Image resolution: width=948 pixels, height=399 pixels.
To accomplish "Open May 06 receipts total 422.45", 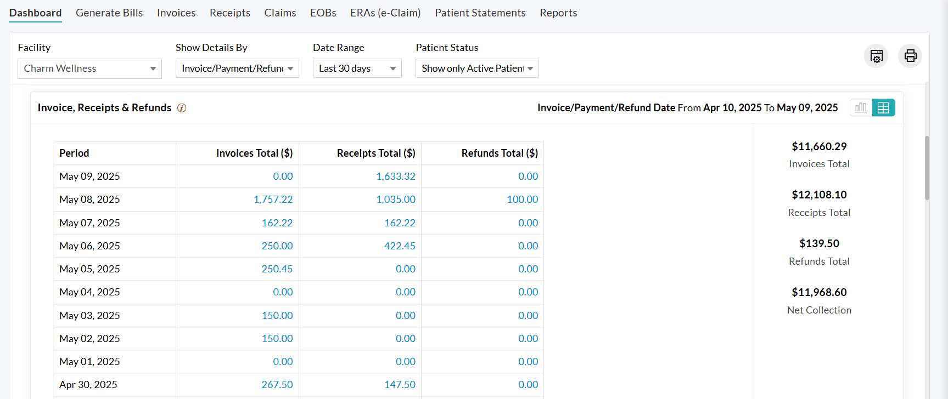I will click(x=400, y=246).
